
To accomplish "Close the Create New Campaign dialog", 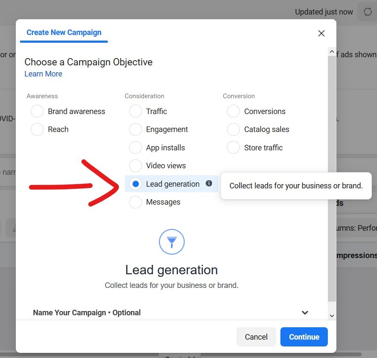I will 321,33.
